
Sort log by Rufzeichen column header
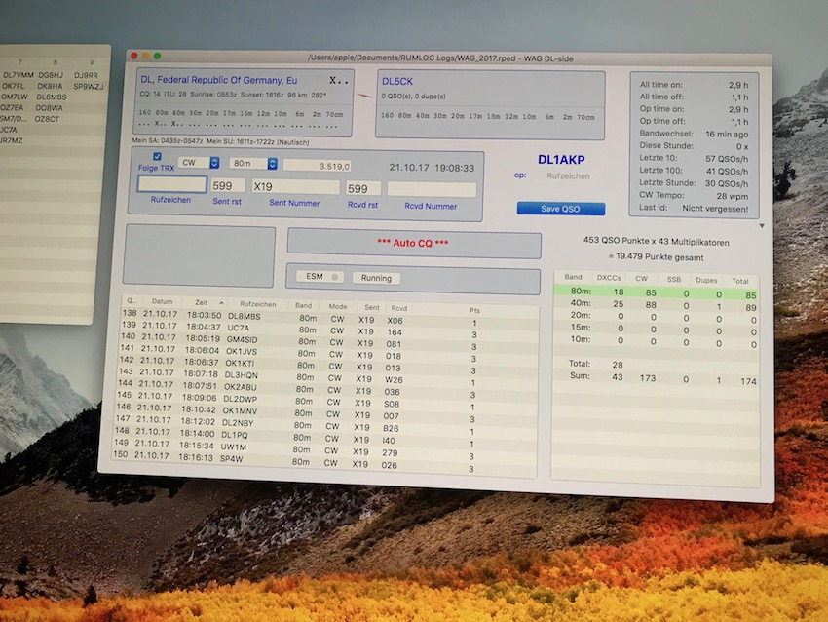pyautogui.click(x=258, y=304)
